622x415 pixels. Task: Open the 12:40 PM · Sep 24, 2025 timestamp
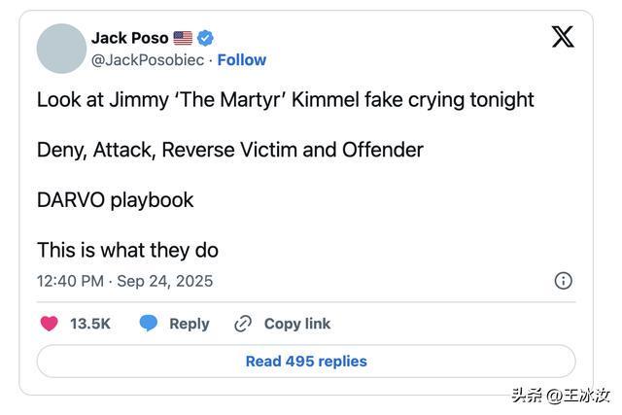click(124, 281)
